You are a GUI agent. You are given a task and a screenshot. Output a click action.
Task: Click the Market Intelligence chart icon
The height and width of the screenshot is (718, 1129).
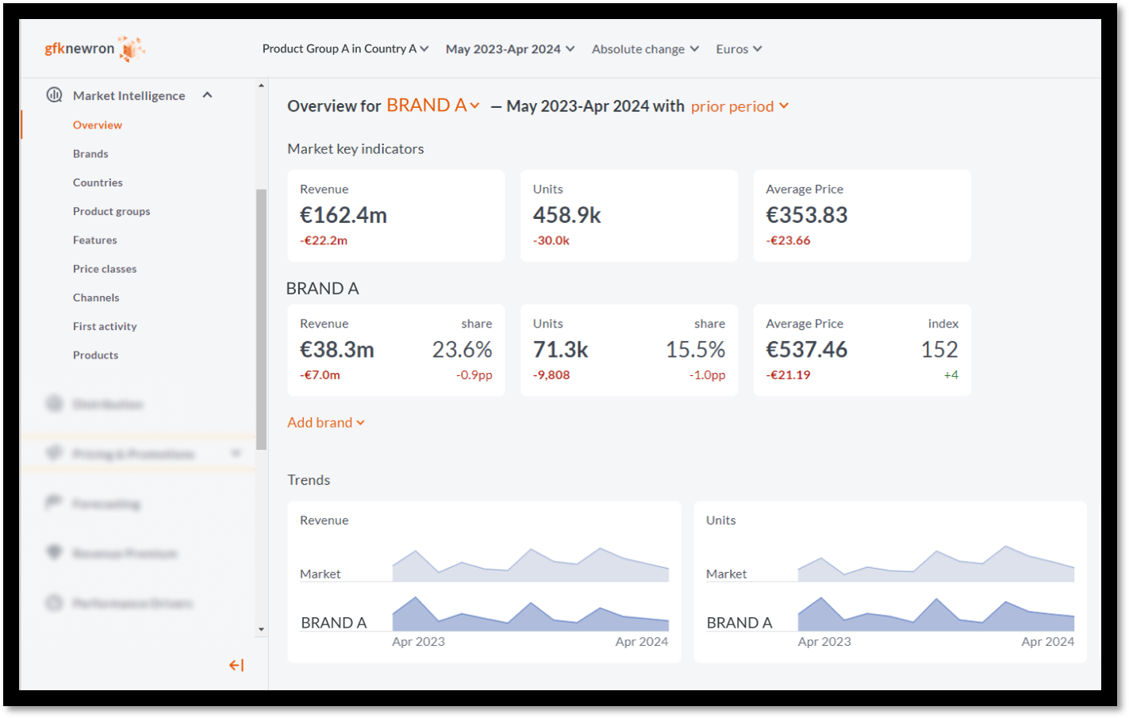pyautogui.click(x=54, y=95)
